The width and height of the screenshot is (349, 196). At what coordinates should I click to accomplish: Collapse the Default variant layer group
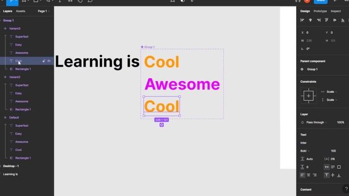[x=5, y=118]
